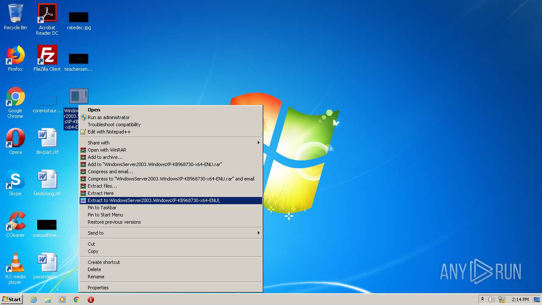Choose Cut in the context menu
Screen dimensions: 542x305
171,244
